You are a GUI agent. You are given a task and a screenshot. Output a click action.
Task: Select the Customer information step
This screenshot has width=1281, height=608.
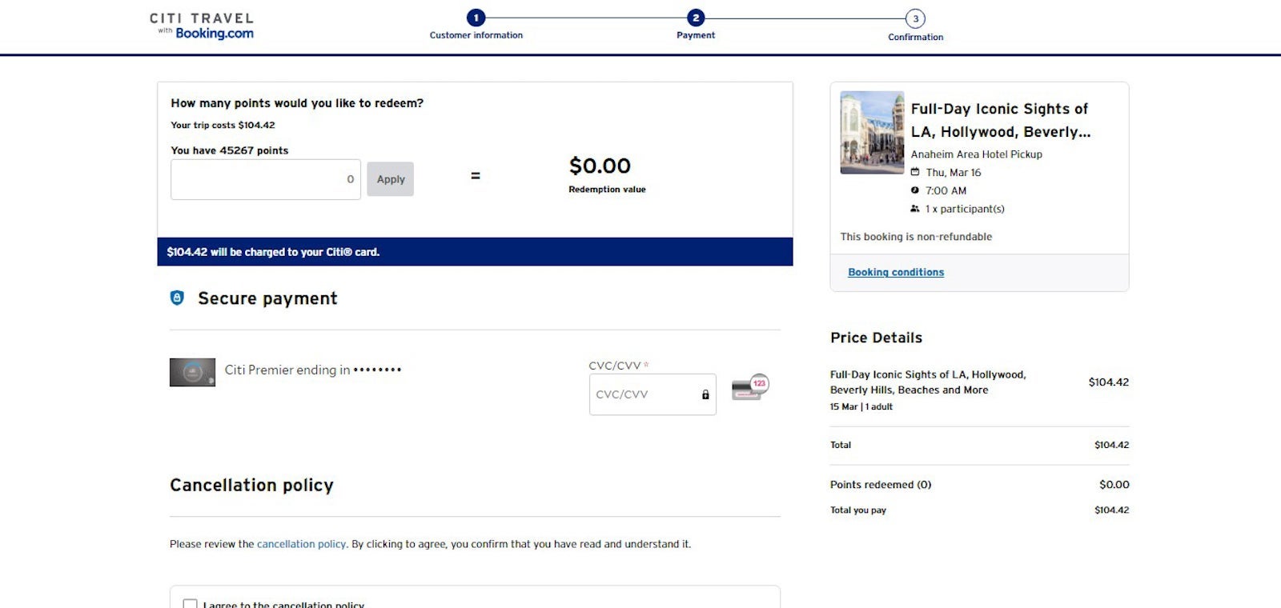coord(476,35)
